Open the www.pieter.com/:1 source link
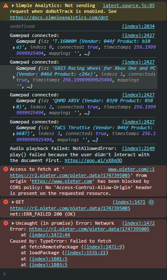Screen dimensions: 167x280 [x=131, y=169]
